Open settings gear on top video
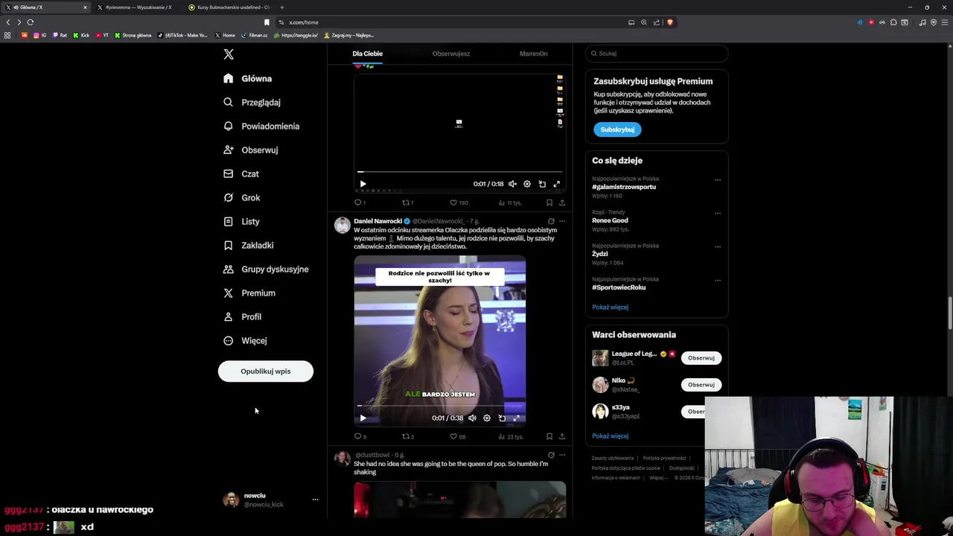Viewport: 953px width, 536px height. point(527,184)
